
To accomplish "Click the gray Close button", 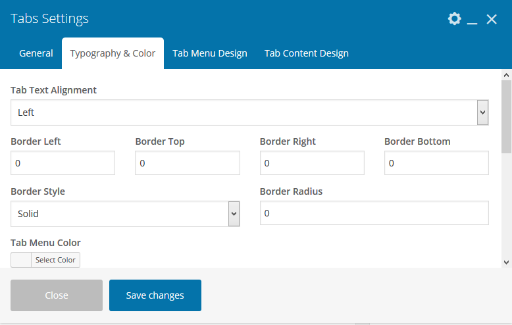I will (57, 295).
